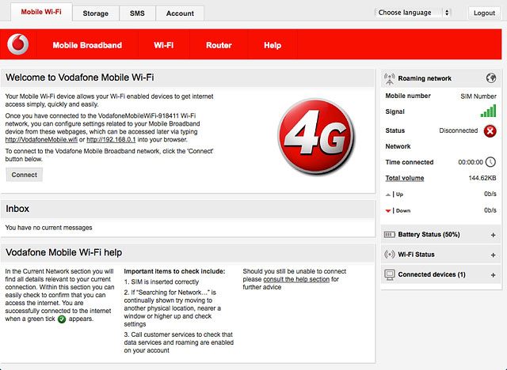Click the Down speed 0b/s value

tap(490, 210)
